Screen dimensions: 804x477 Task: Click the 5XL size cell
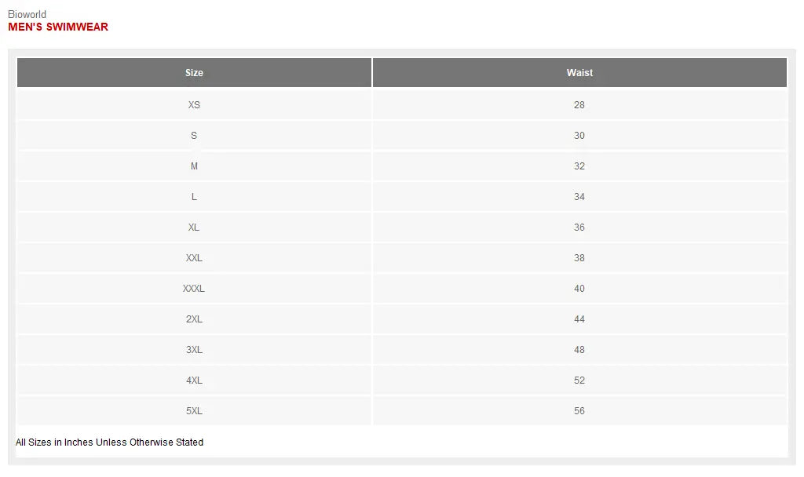pos(194,411)
